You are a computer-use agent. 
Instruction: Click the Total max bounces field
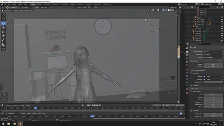click(213, 94)
